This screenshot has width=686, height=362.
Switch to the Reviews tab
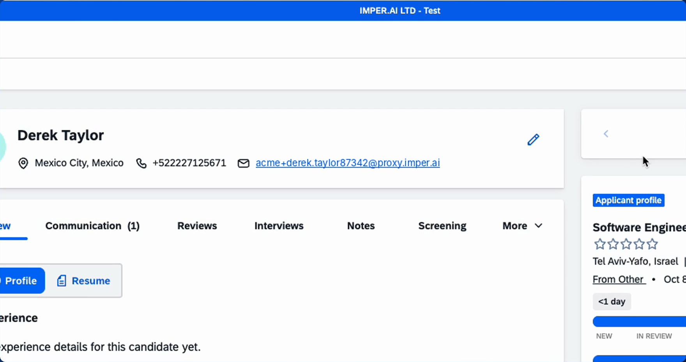(197, 226)
